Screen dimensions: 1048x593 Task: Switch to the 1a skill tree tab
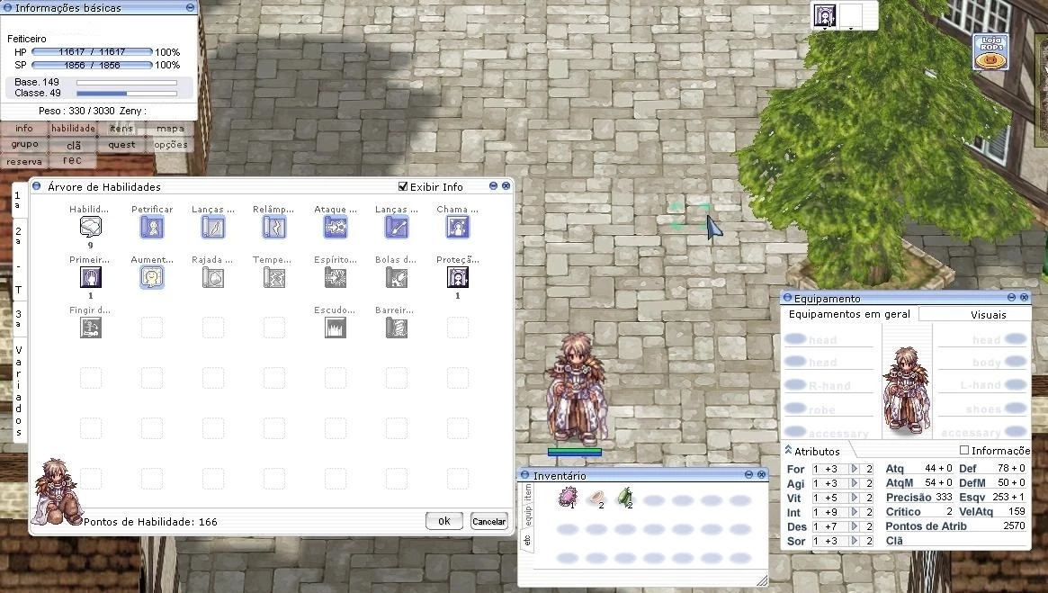19,199
